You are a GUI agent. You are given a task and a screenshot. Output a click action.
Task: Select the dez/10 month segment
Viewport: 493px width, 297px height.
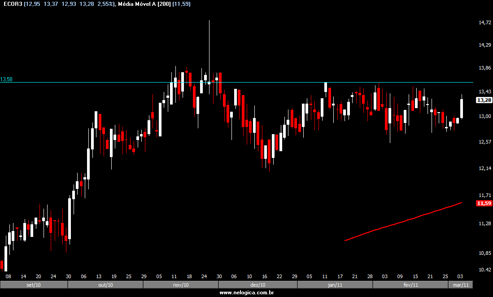point(258,285)
